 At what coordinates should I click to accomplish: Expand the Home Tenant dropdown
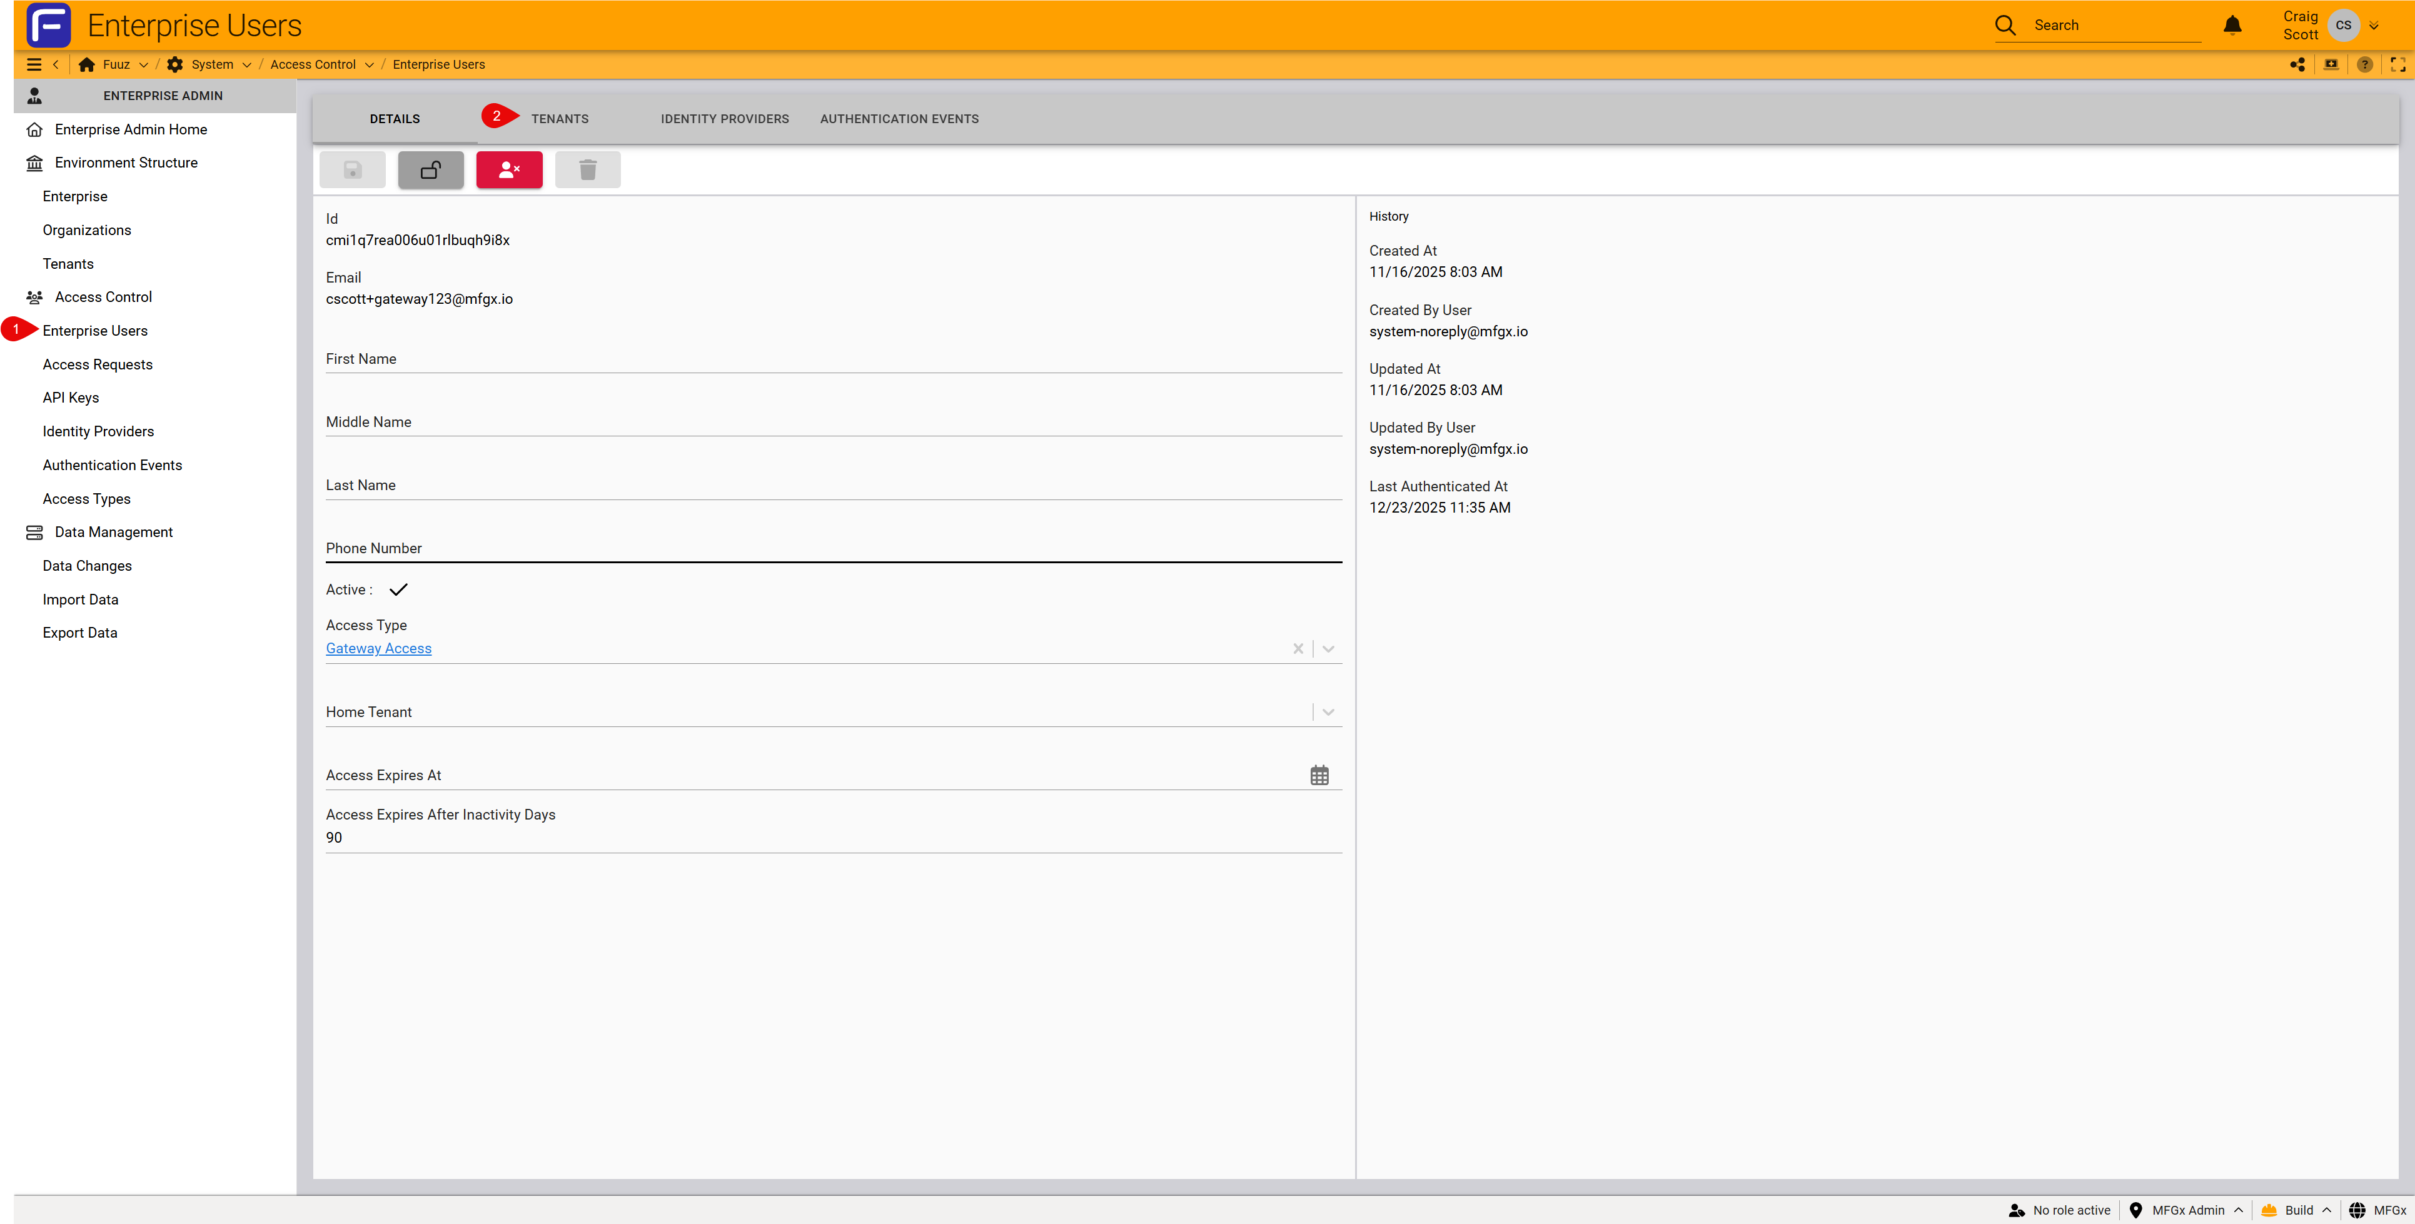click(1328, 712)
